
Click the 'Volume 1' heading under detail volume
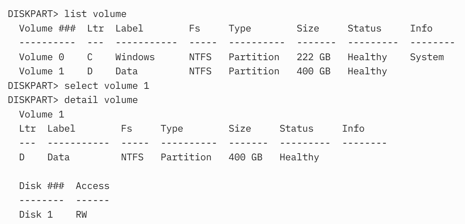(41, 114)
